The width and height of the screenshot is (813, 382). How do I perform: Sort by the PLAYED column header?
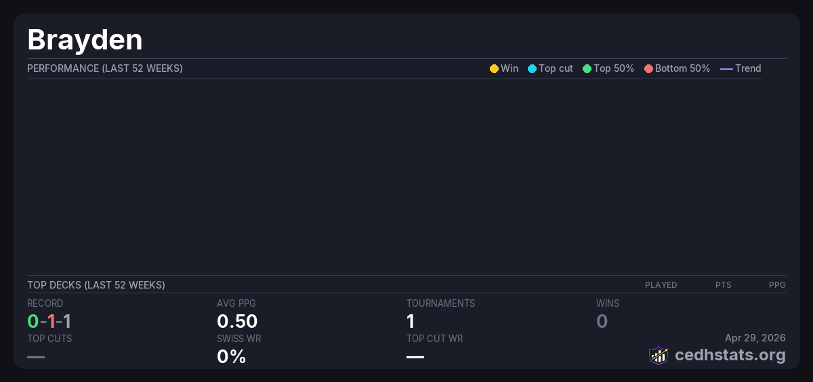point(661,285)
